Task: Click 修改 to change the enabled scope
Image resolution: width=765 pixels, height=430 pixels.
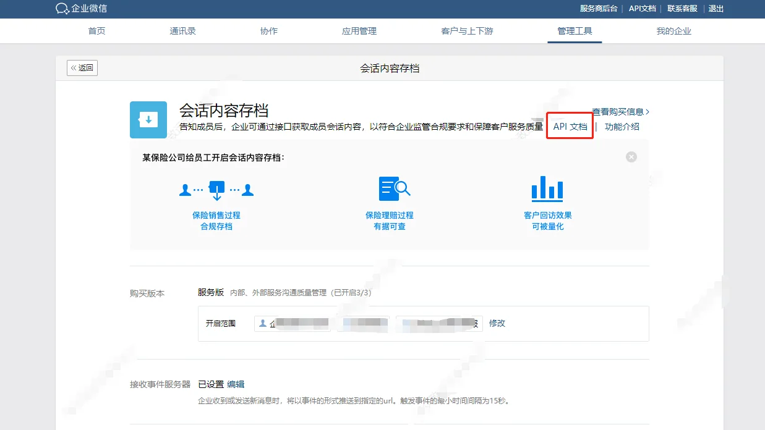Action: [x=497, y=323]
